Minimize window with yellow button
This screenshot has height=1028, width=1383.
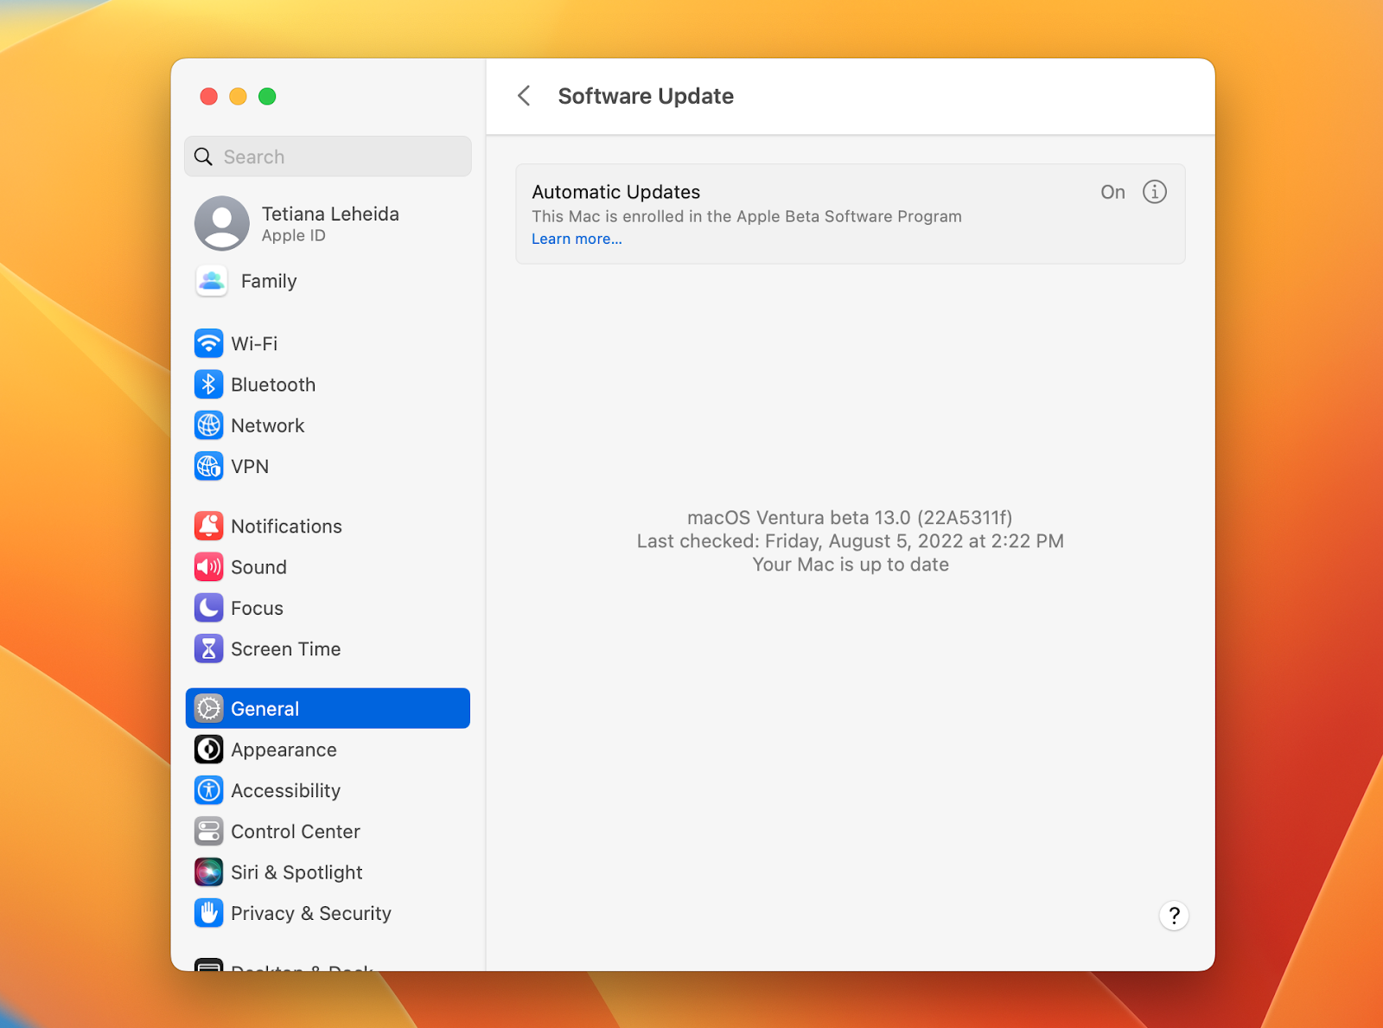click(238, 96)
